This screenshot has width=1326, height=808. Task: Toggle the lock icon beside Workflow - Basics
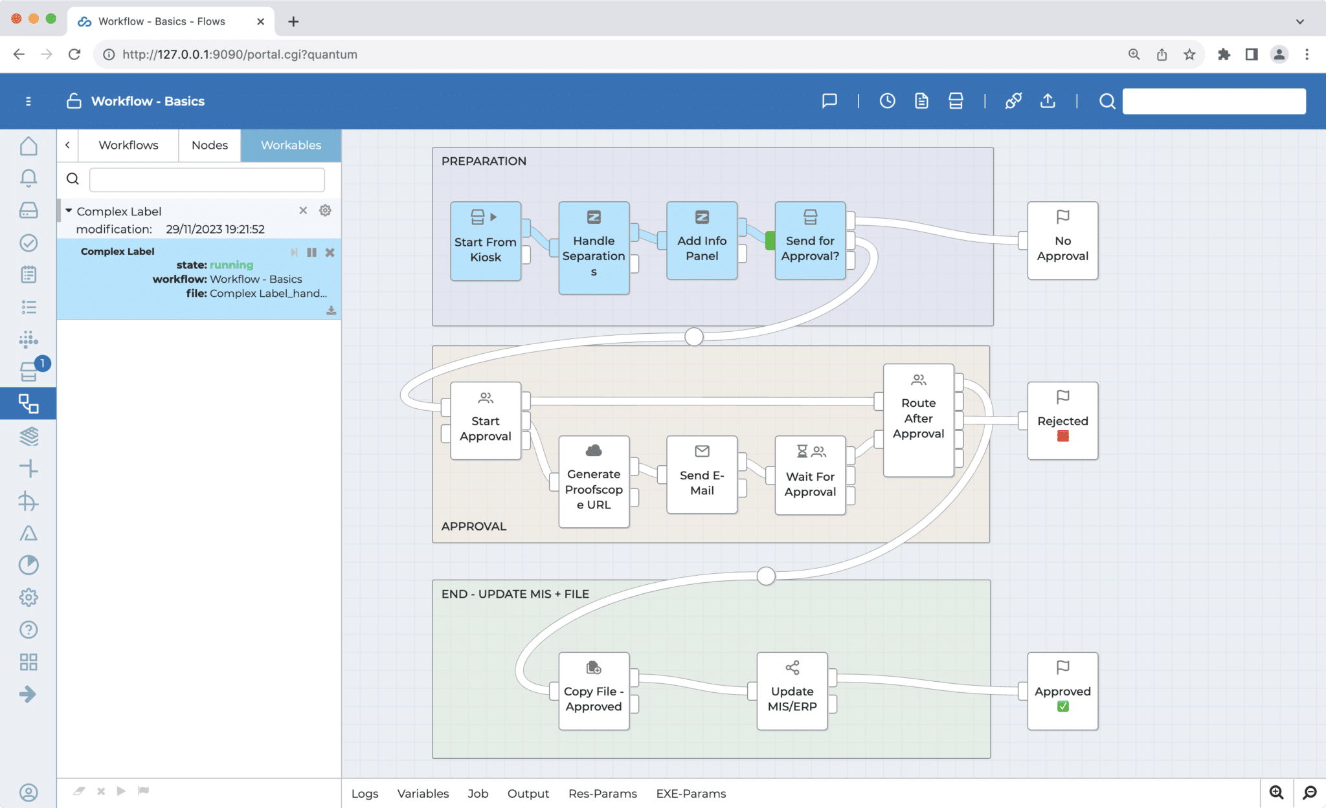pos(74,101)
